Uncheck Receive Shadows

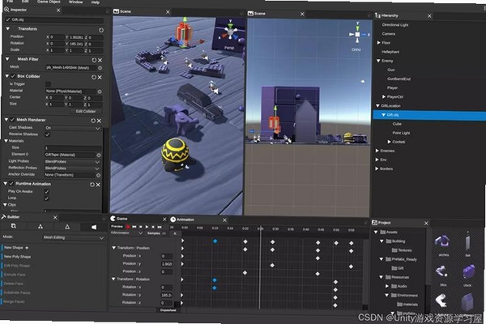48,134
